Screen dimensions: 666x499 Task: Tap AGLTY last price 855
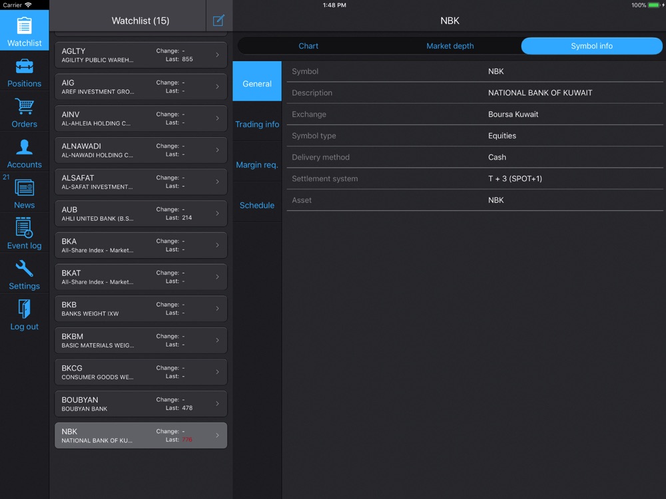pyautogui.click(x=187, y=59)
